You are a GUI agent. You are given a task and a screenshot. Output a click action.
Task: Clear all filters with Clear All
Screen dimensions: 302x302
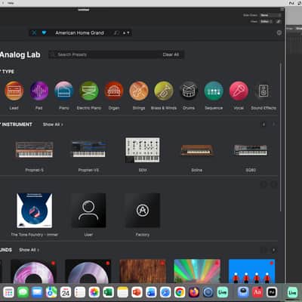pos(171,54)
